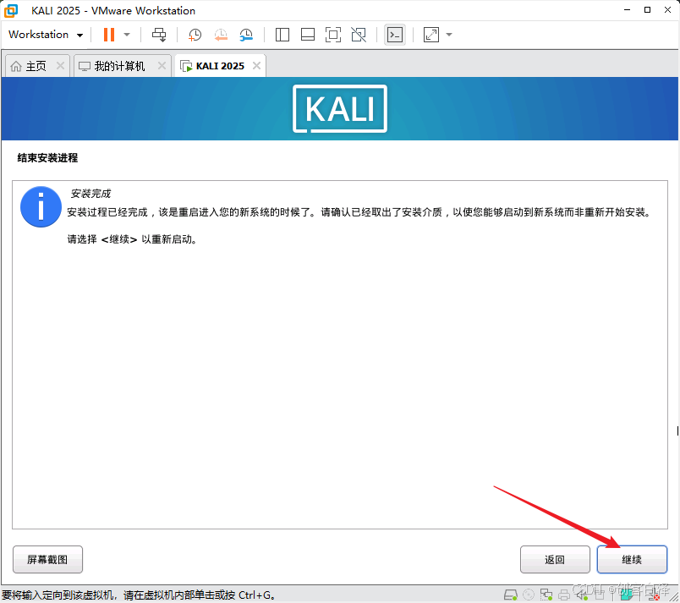Open the Workstation menu
The width and height of the screenshot is (680, 603).
(x=46, y=35)
